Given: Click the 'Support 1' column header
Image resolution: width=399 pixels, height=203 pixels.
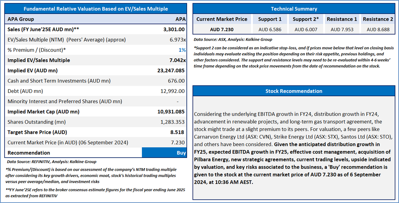Looking at the screenshot, I should 270,19.
